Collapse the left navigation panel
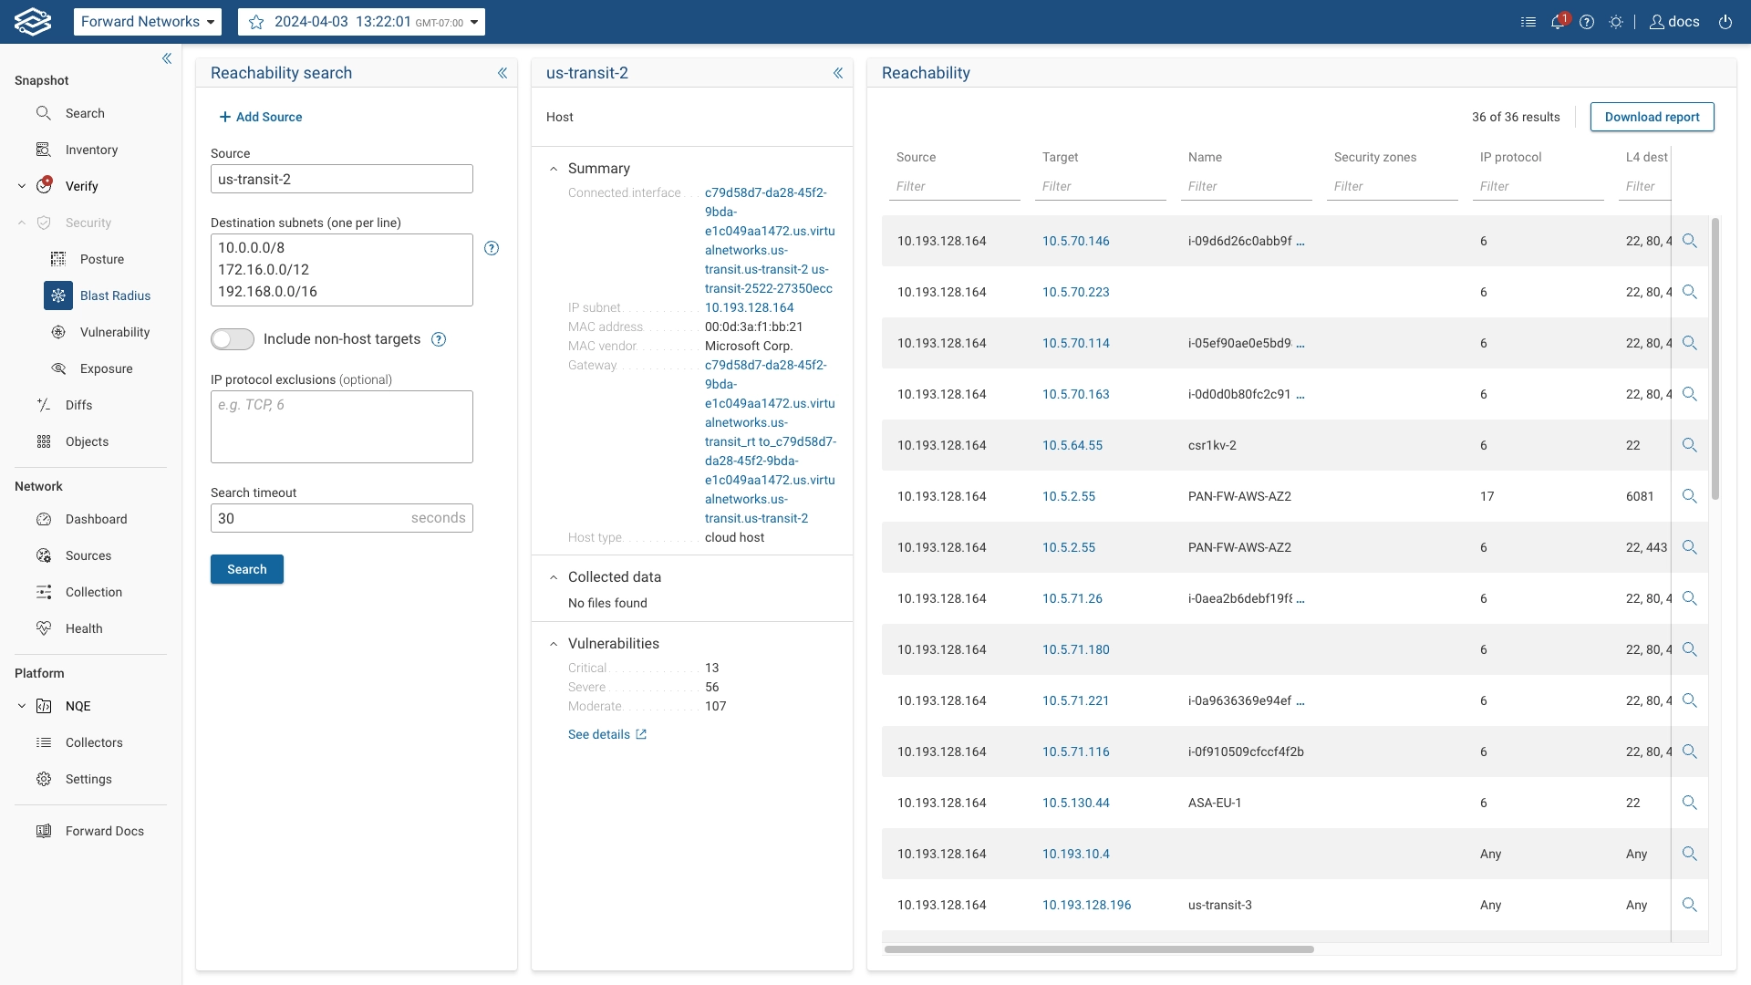The width and height of the screenshot is (1751, 985). pyautogui.click(x=168, y=58)
